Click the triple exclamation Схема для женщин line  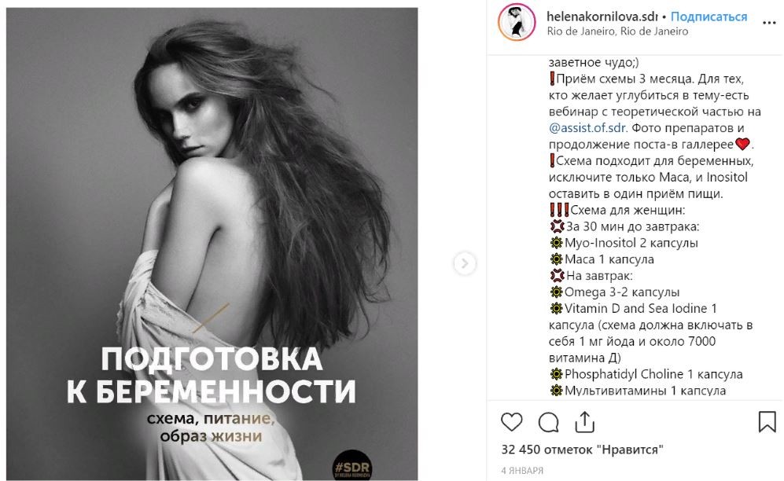click(x=617, y=210)
